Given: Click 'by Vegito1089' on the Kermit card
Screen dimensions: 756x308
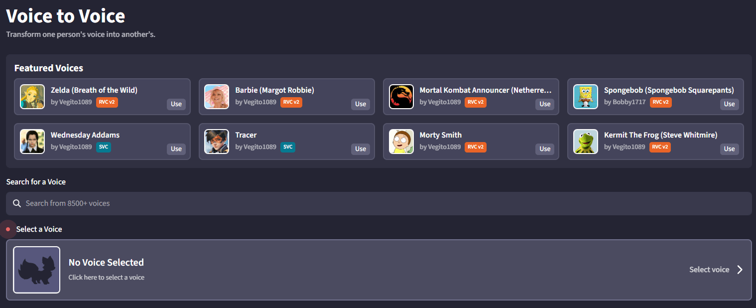Looking at the screenshot, I should 625,147.
